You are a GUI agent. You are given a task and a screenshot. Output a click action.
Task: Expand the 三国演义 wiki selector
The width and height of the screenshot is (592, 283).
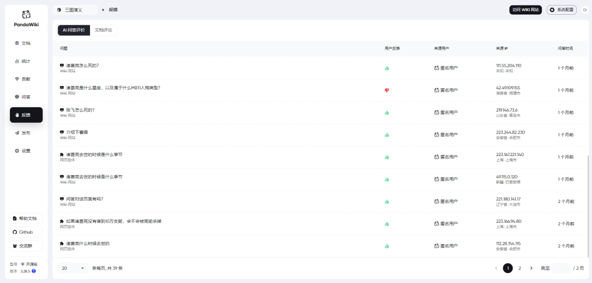tap(75, 10)
